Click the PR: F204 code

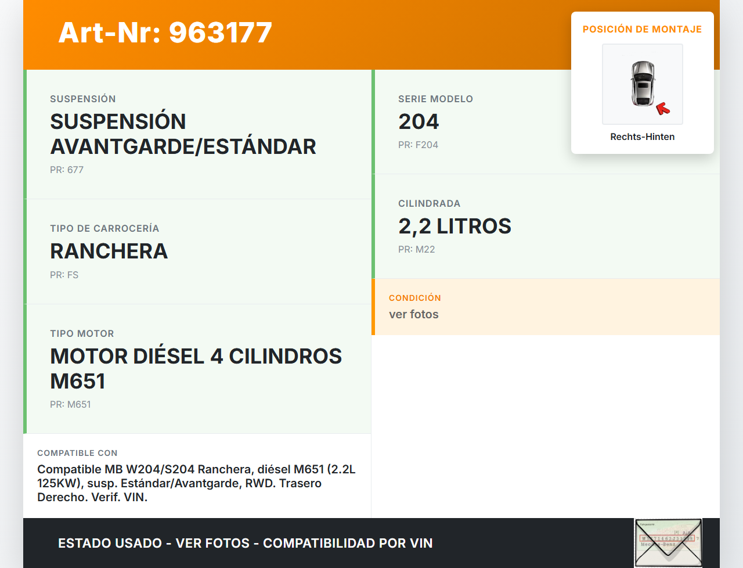[418, 145]
